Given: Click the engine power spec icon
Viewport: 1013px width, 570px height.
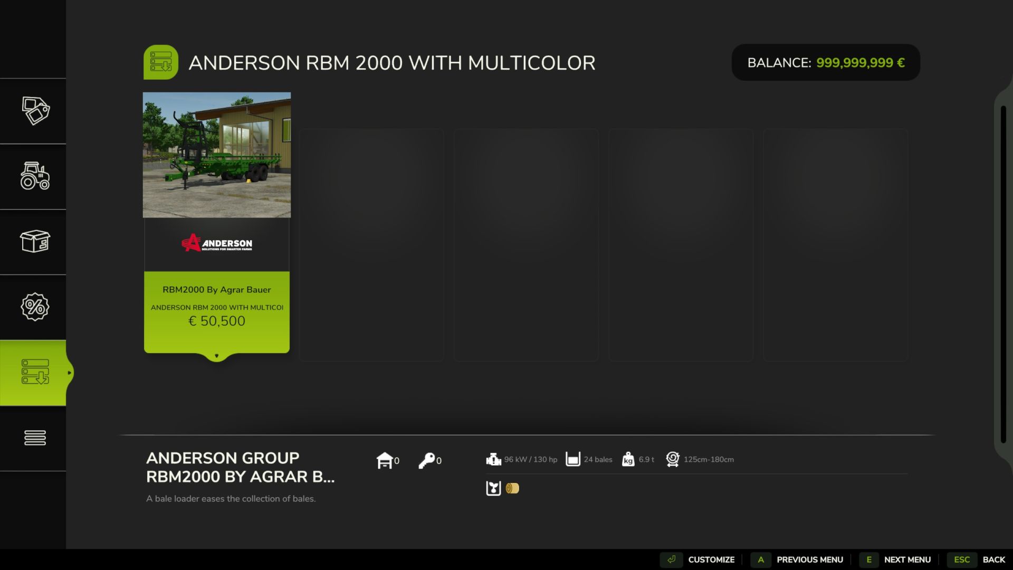Looking at the screenshot, I should point(493,459).
